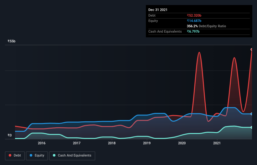Image resolution: width=257 pixels, height=165 pixels.
Task: Click the 356.2% Debt/Equity Ratio text
Action: (206, 26)
